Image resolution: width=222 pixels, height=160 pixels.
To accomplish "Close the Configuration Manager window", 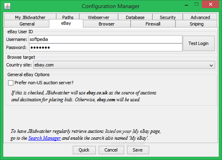I will 210,4.
